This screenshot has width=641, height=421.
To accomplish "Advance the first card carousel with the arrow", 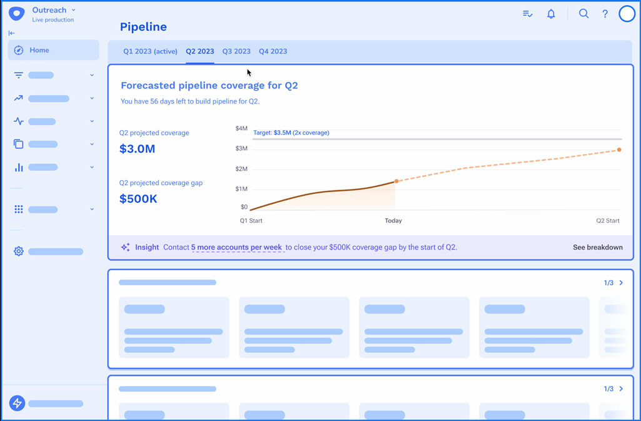I will click(620, 283).
